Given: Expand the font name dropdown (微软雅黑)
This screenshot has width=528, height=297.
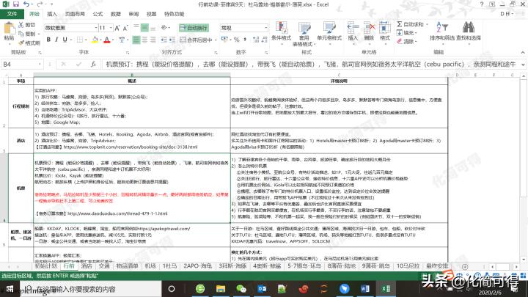Looking at the screenshot, I should [x=96, y=28].
